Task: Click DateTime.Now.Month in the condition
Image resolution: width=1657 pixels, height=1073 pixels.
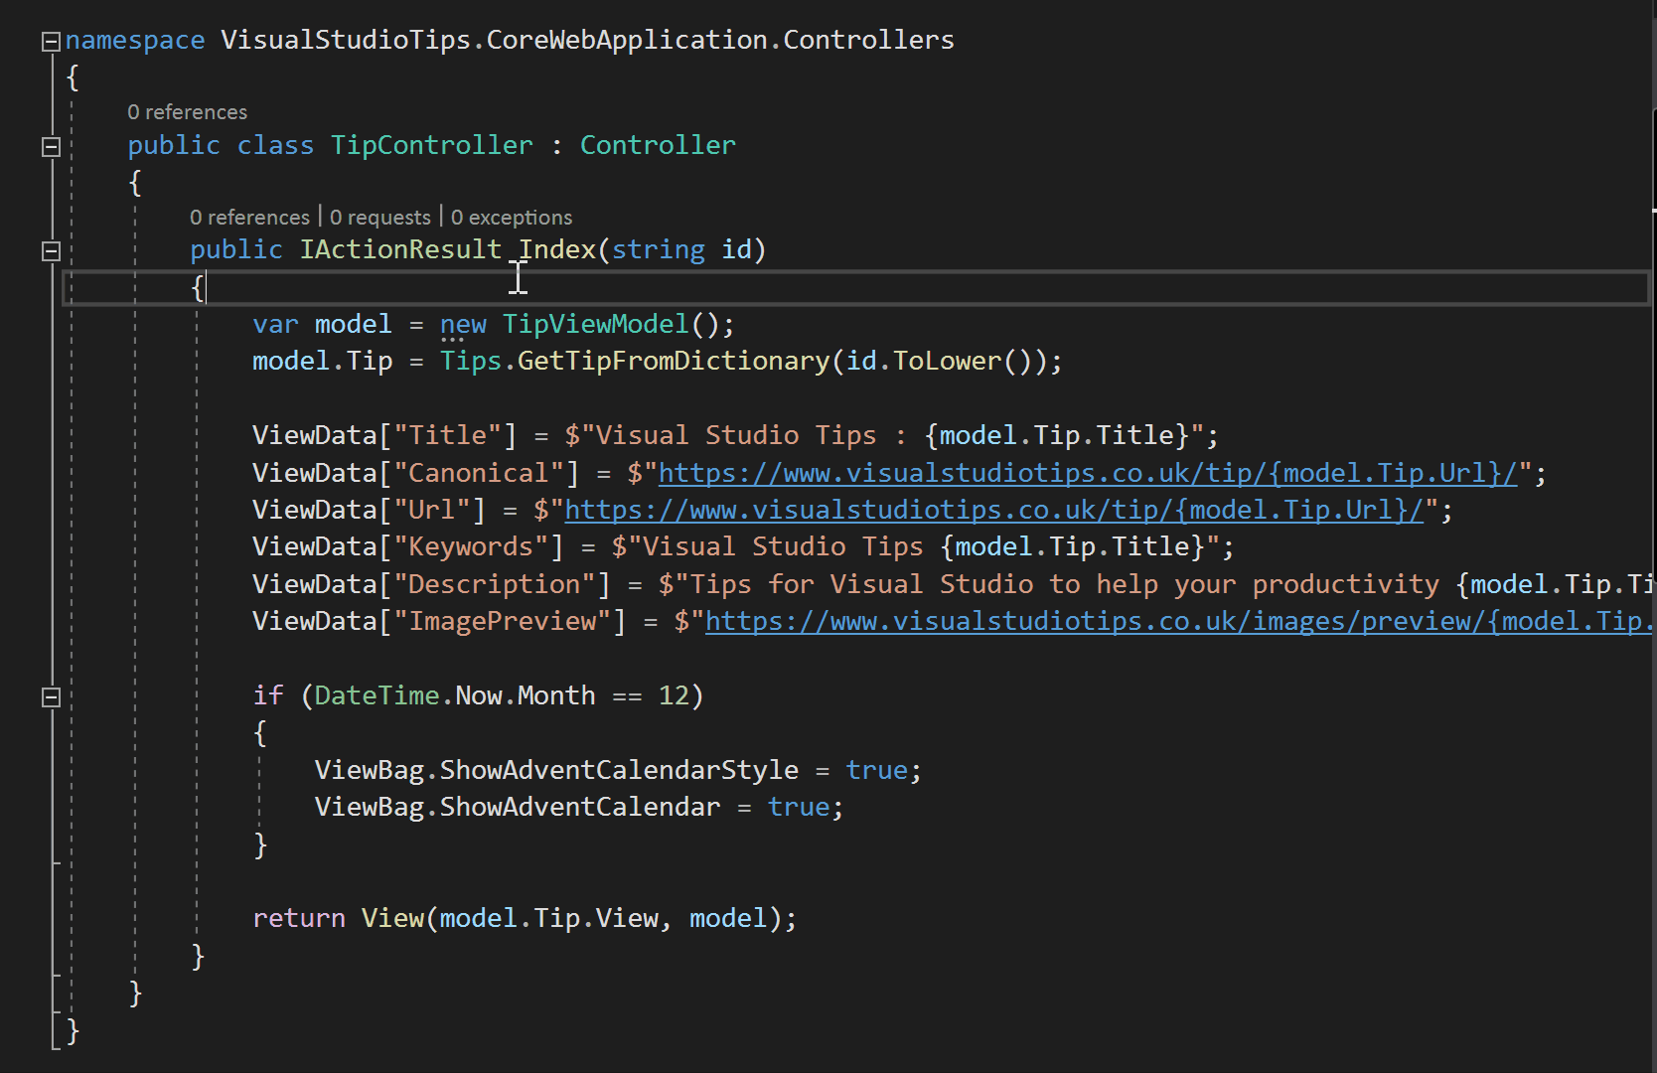Action: tap(453, 695)
